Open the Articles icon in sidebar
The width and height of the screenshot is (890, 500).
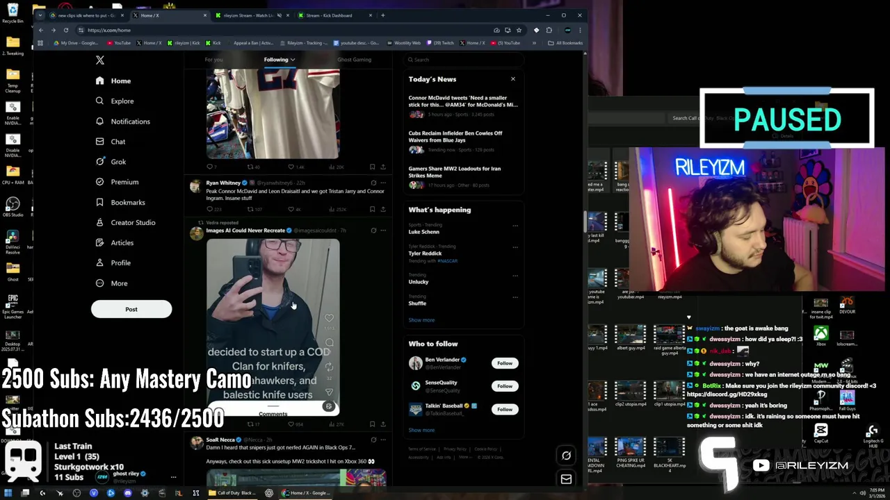click(x=99, y=242)
